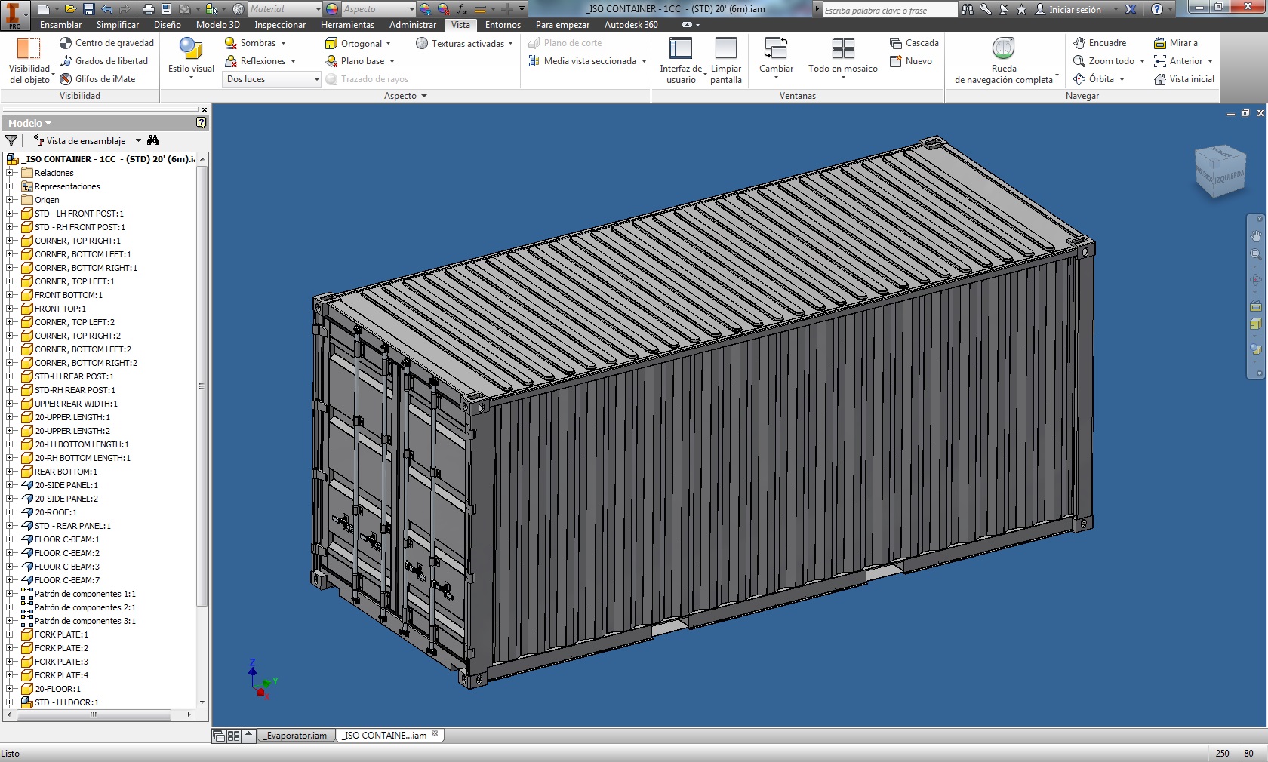Viewport: 1268px width, 762px height.
Task: Open the Autodesk 360 ribbon tab
Action: coord(631,25)
